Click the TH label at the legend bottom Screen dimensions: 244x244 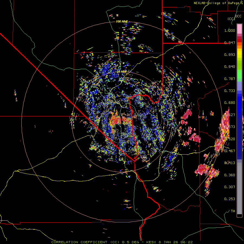pos(233,211)
